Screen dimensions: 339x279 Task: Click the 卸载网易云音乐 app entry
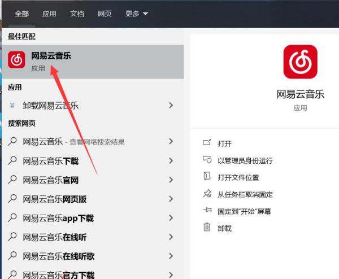[51, 106]
